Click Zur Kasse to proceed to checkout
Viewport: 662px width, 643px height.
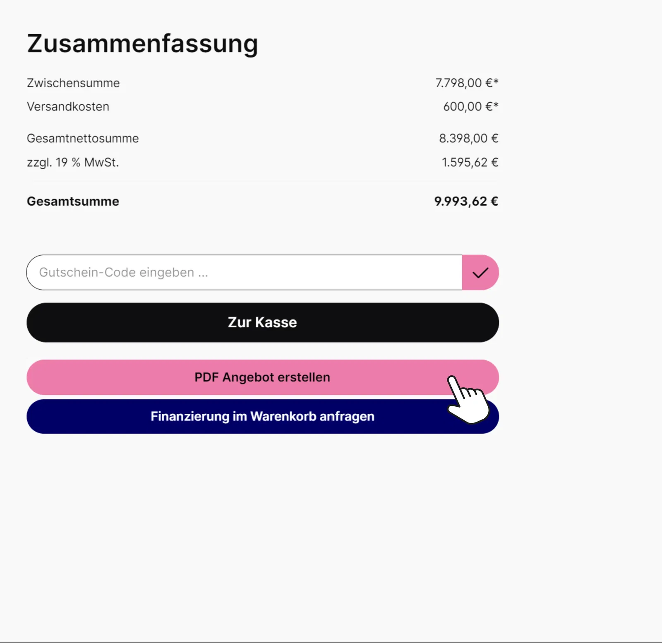point(262,322)
